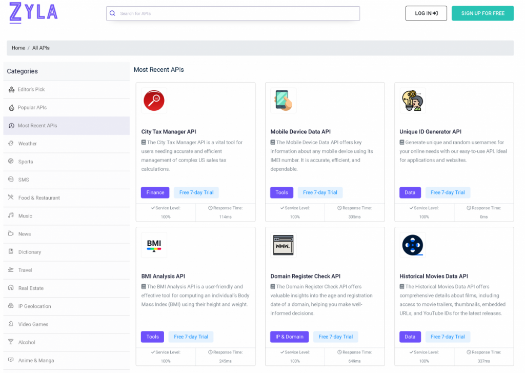Click the Sports ball icon
Image resolution: width=525 pixels, height=373 pixels.
pyautogui.click(x=11, y=161)
